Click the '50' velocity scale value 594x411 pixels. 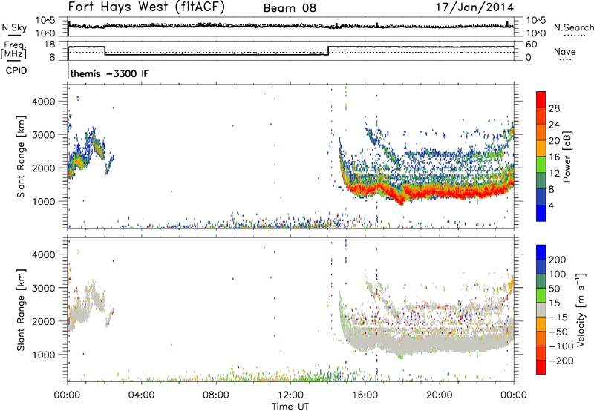point(554,289)
